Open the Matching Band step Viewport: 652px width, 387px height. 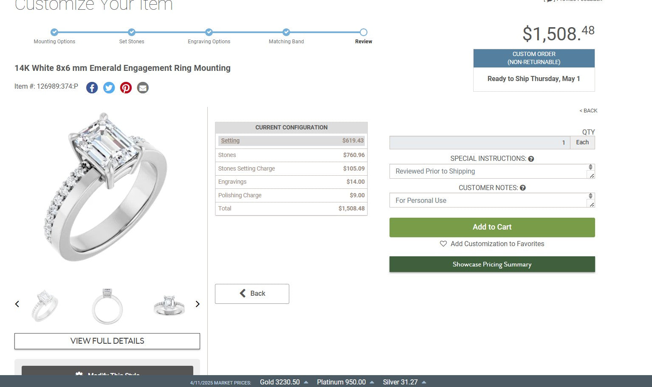pyautogui.click(x=286, y=32)
